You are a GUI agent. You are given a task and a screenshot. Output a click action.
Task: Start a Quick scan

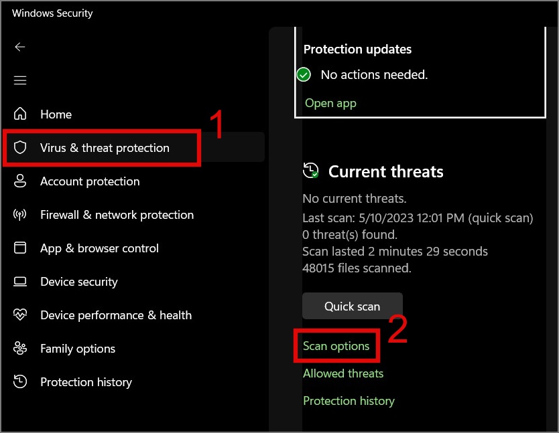(x=352, y=306)
